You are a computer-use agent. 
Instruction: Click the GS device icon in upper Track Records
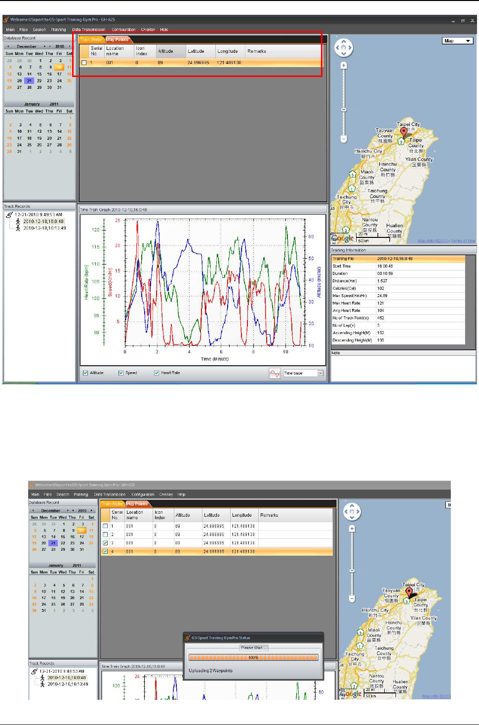click(x=9, y=215)
